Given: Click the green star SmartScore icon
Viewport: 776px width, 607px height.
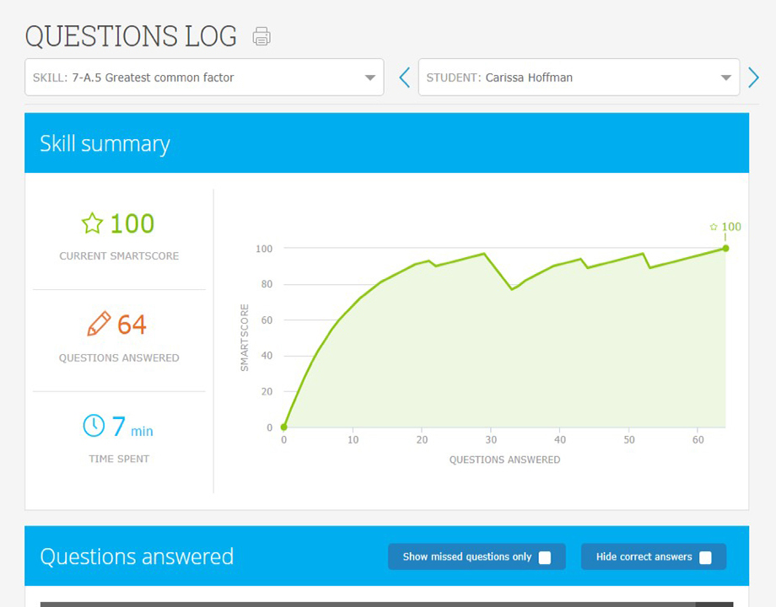Looking at the screenshot, I should point(91,223).
